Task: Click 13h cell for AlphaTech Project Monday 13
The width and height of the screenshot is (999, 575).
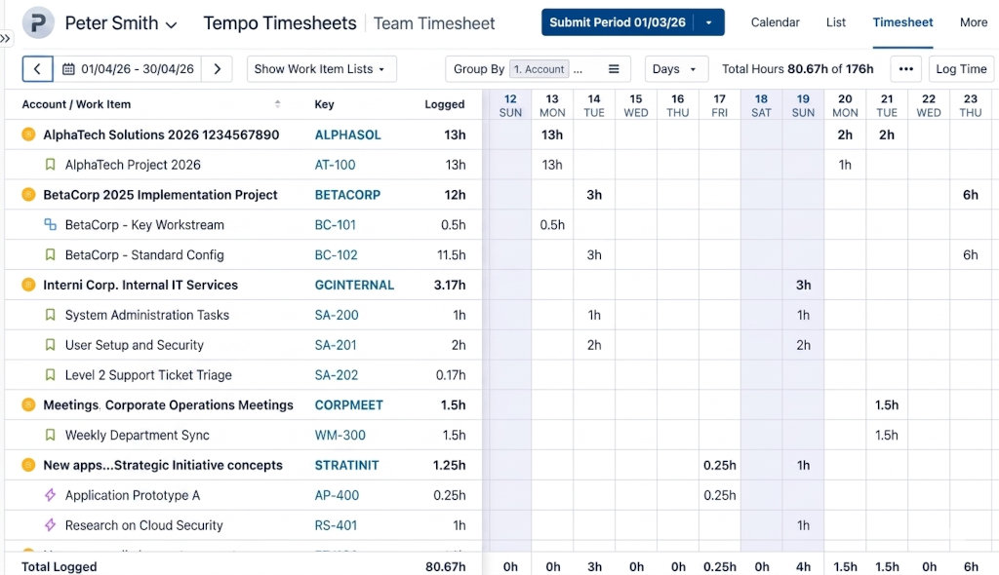Action: (552, 165)
